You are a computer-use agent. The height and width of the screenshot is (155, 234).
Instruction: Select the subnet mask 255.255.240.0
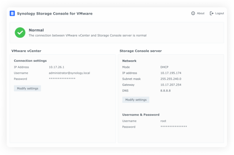pos(171,79)
